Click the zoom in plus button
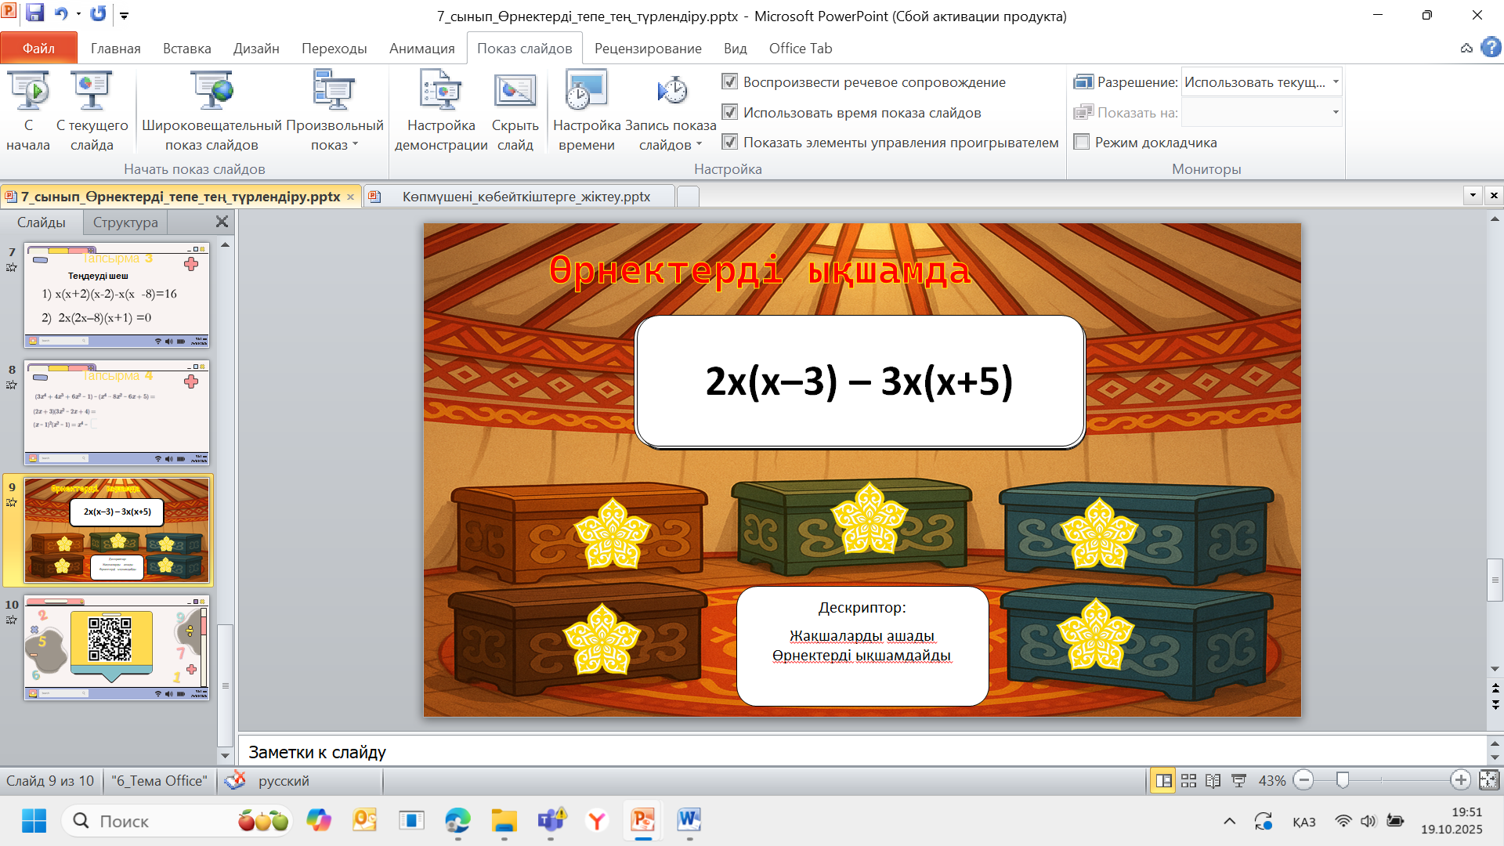 (1460, 780)
